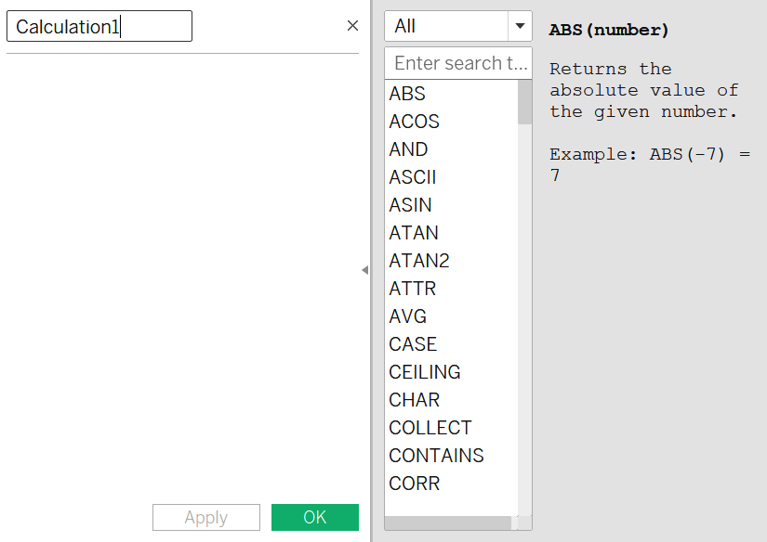Pick the CORR function
Viewport: 767px width, 542px height.
click(414, 484)
